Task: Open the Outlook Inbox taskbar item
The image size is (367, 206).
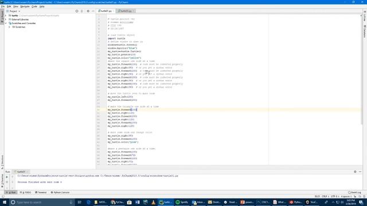Action: point(198,202)
